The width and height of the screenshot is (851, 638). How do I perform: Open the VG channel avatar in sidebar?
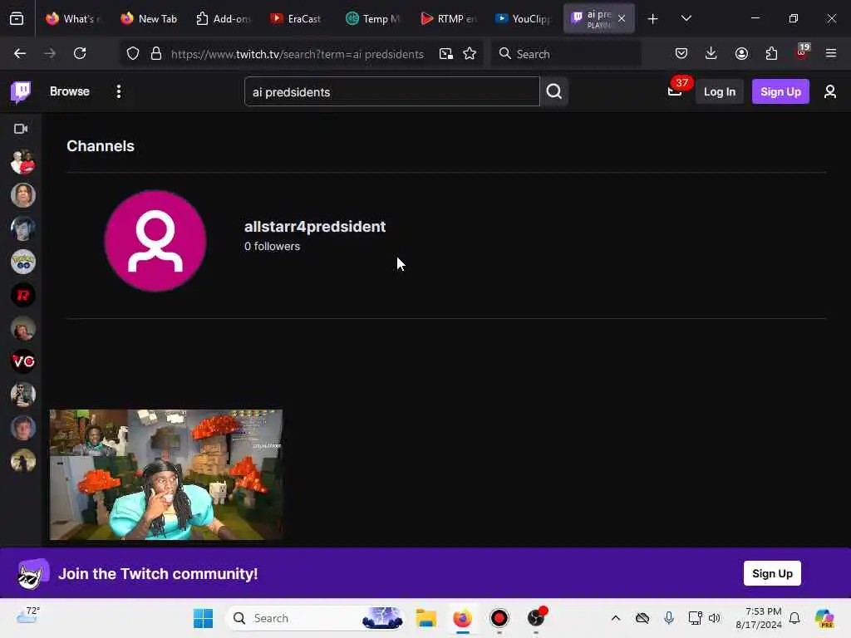(22, 361)
